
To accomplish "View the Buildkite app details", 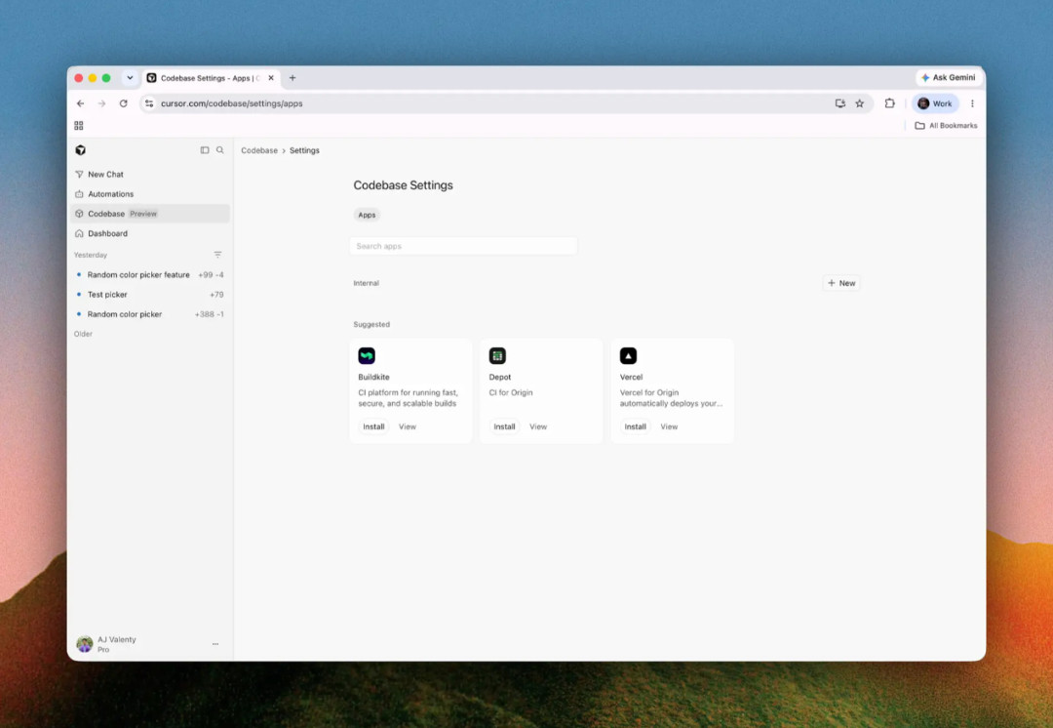I will click(408, 426).
